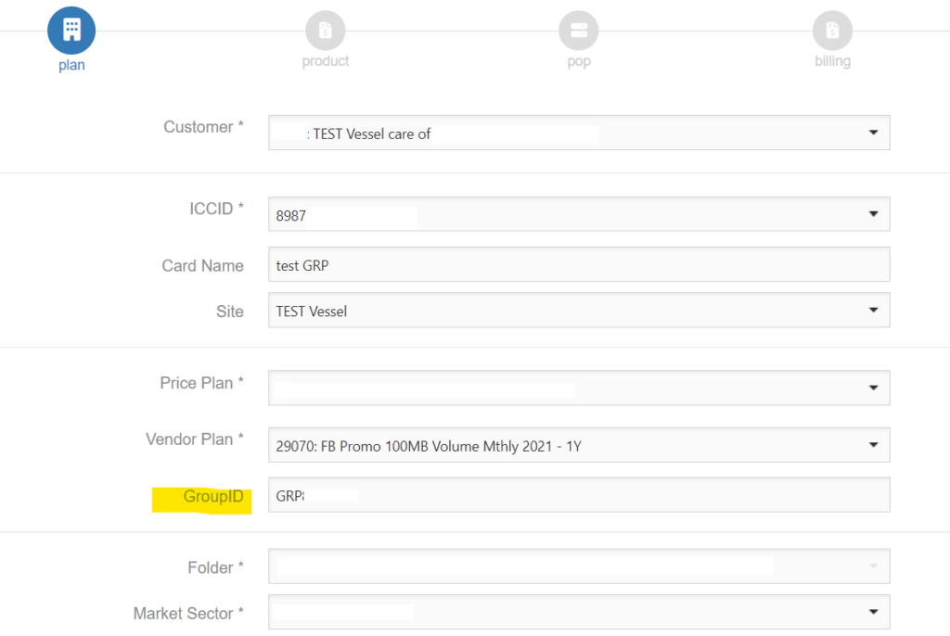Open the Market Sector dropdown
Image resolution: width=950 pixels, height=636 pixels.
tap(872, 612)
